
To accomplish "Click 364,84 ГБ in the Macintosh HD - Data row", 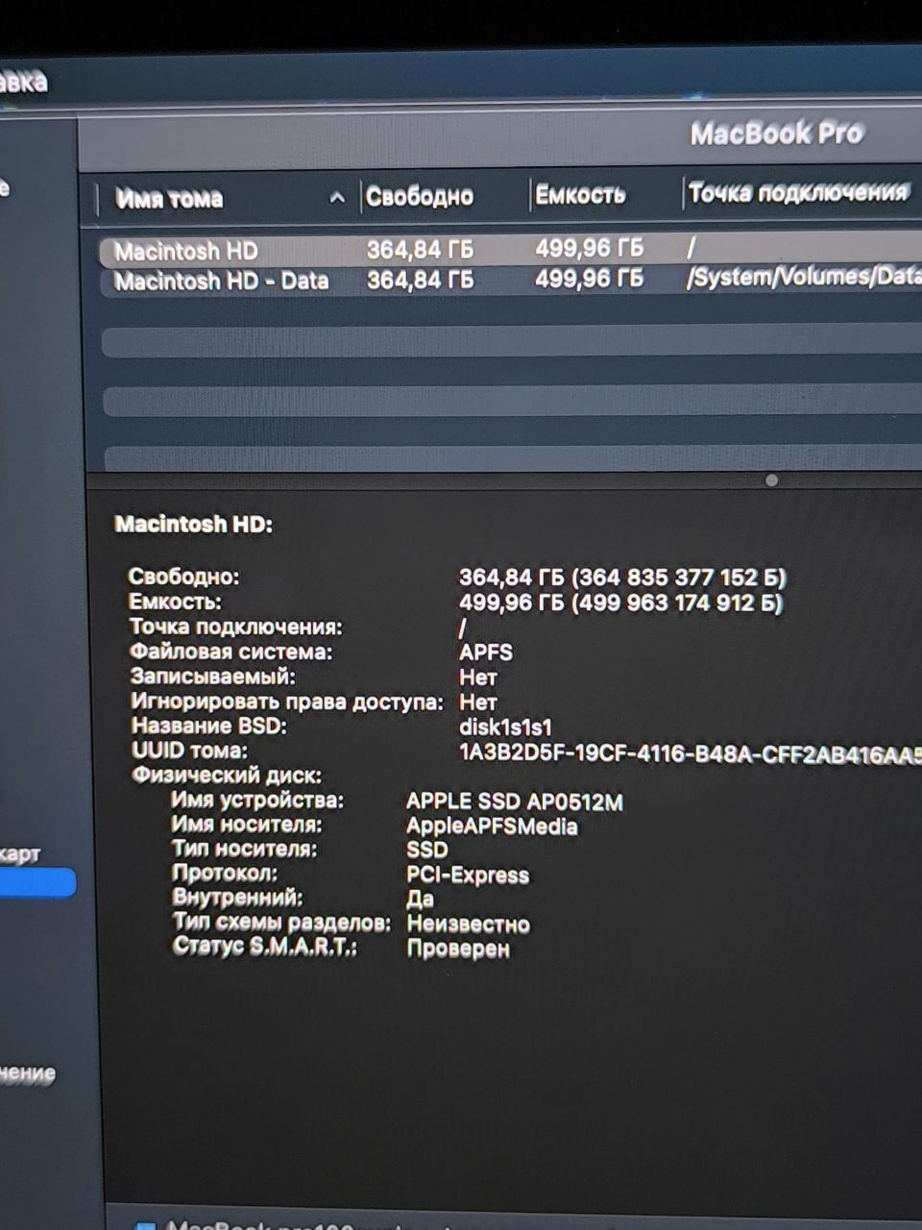I will coord(420,280).
